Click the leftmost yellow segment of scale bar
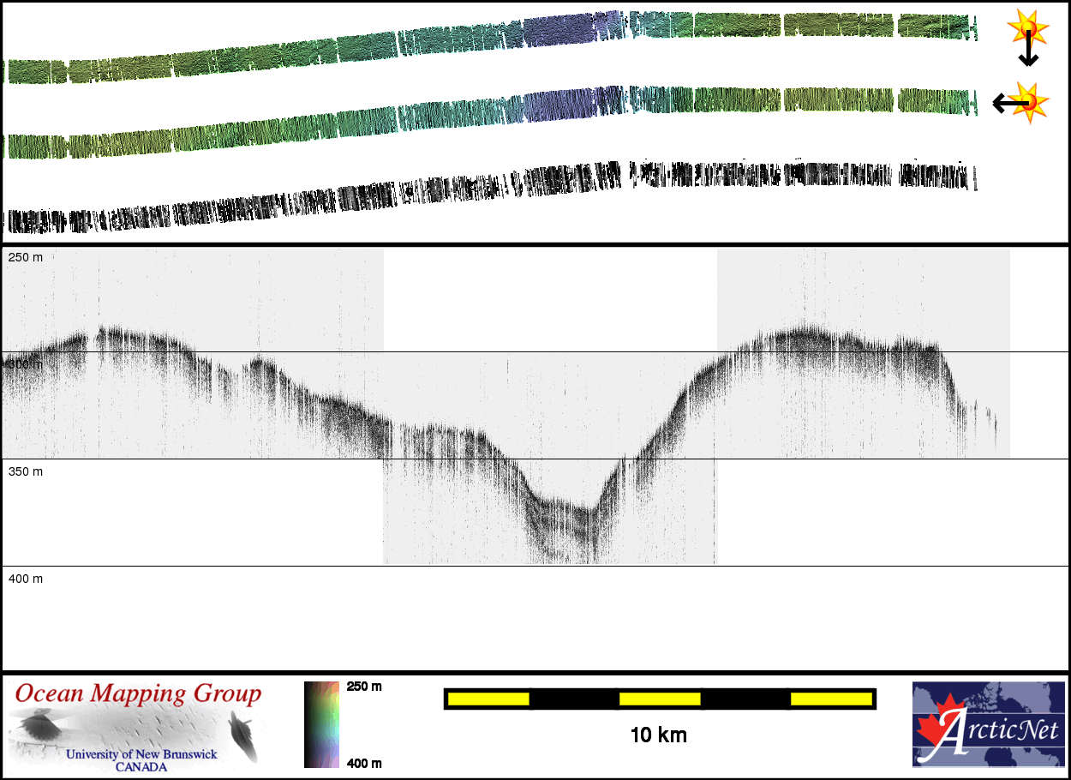Screen dimensions: 1071x780 [x=488, y=699]
